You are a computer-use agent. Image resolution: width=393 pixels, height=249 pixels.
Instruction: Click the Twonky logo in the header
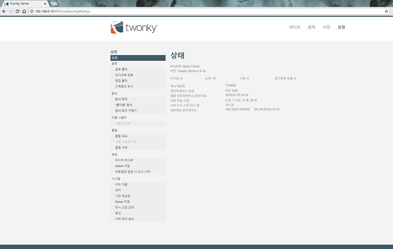tap(134, 27)
